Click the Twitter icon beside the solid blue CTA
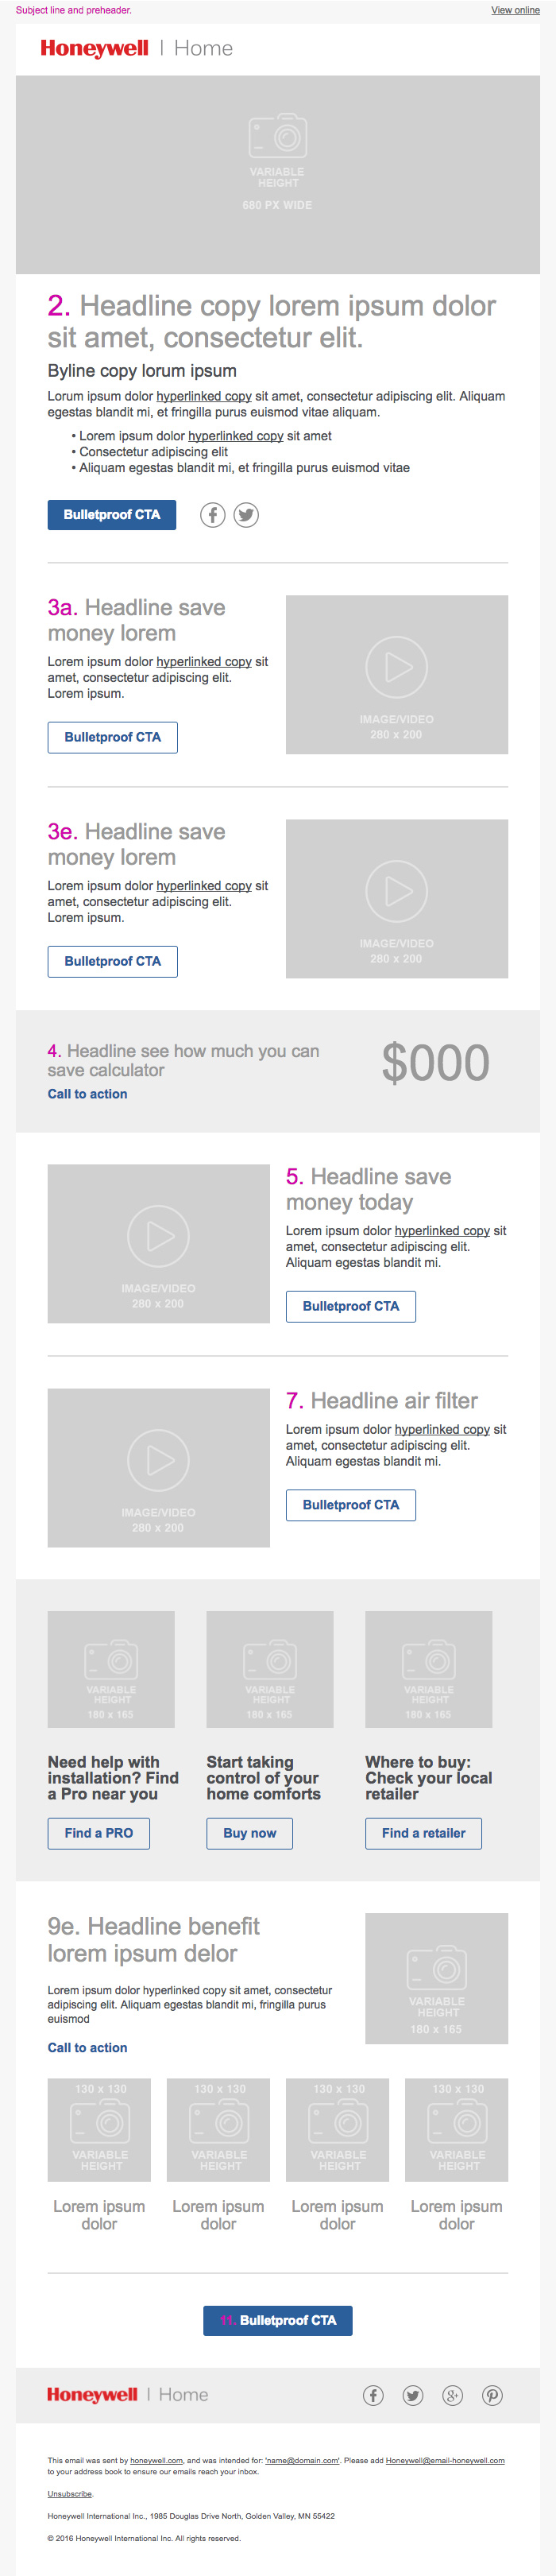The image size is (556, 2576). click(x=246, y=515)
